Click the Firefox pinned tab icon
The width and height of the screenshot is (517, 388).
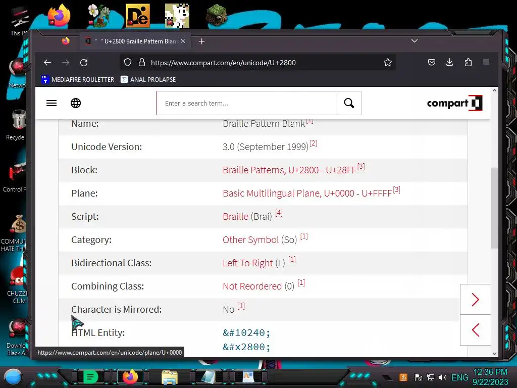tap(66, 41)
